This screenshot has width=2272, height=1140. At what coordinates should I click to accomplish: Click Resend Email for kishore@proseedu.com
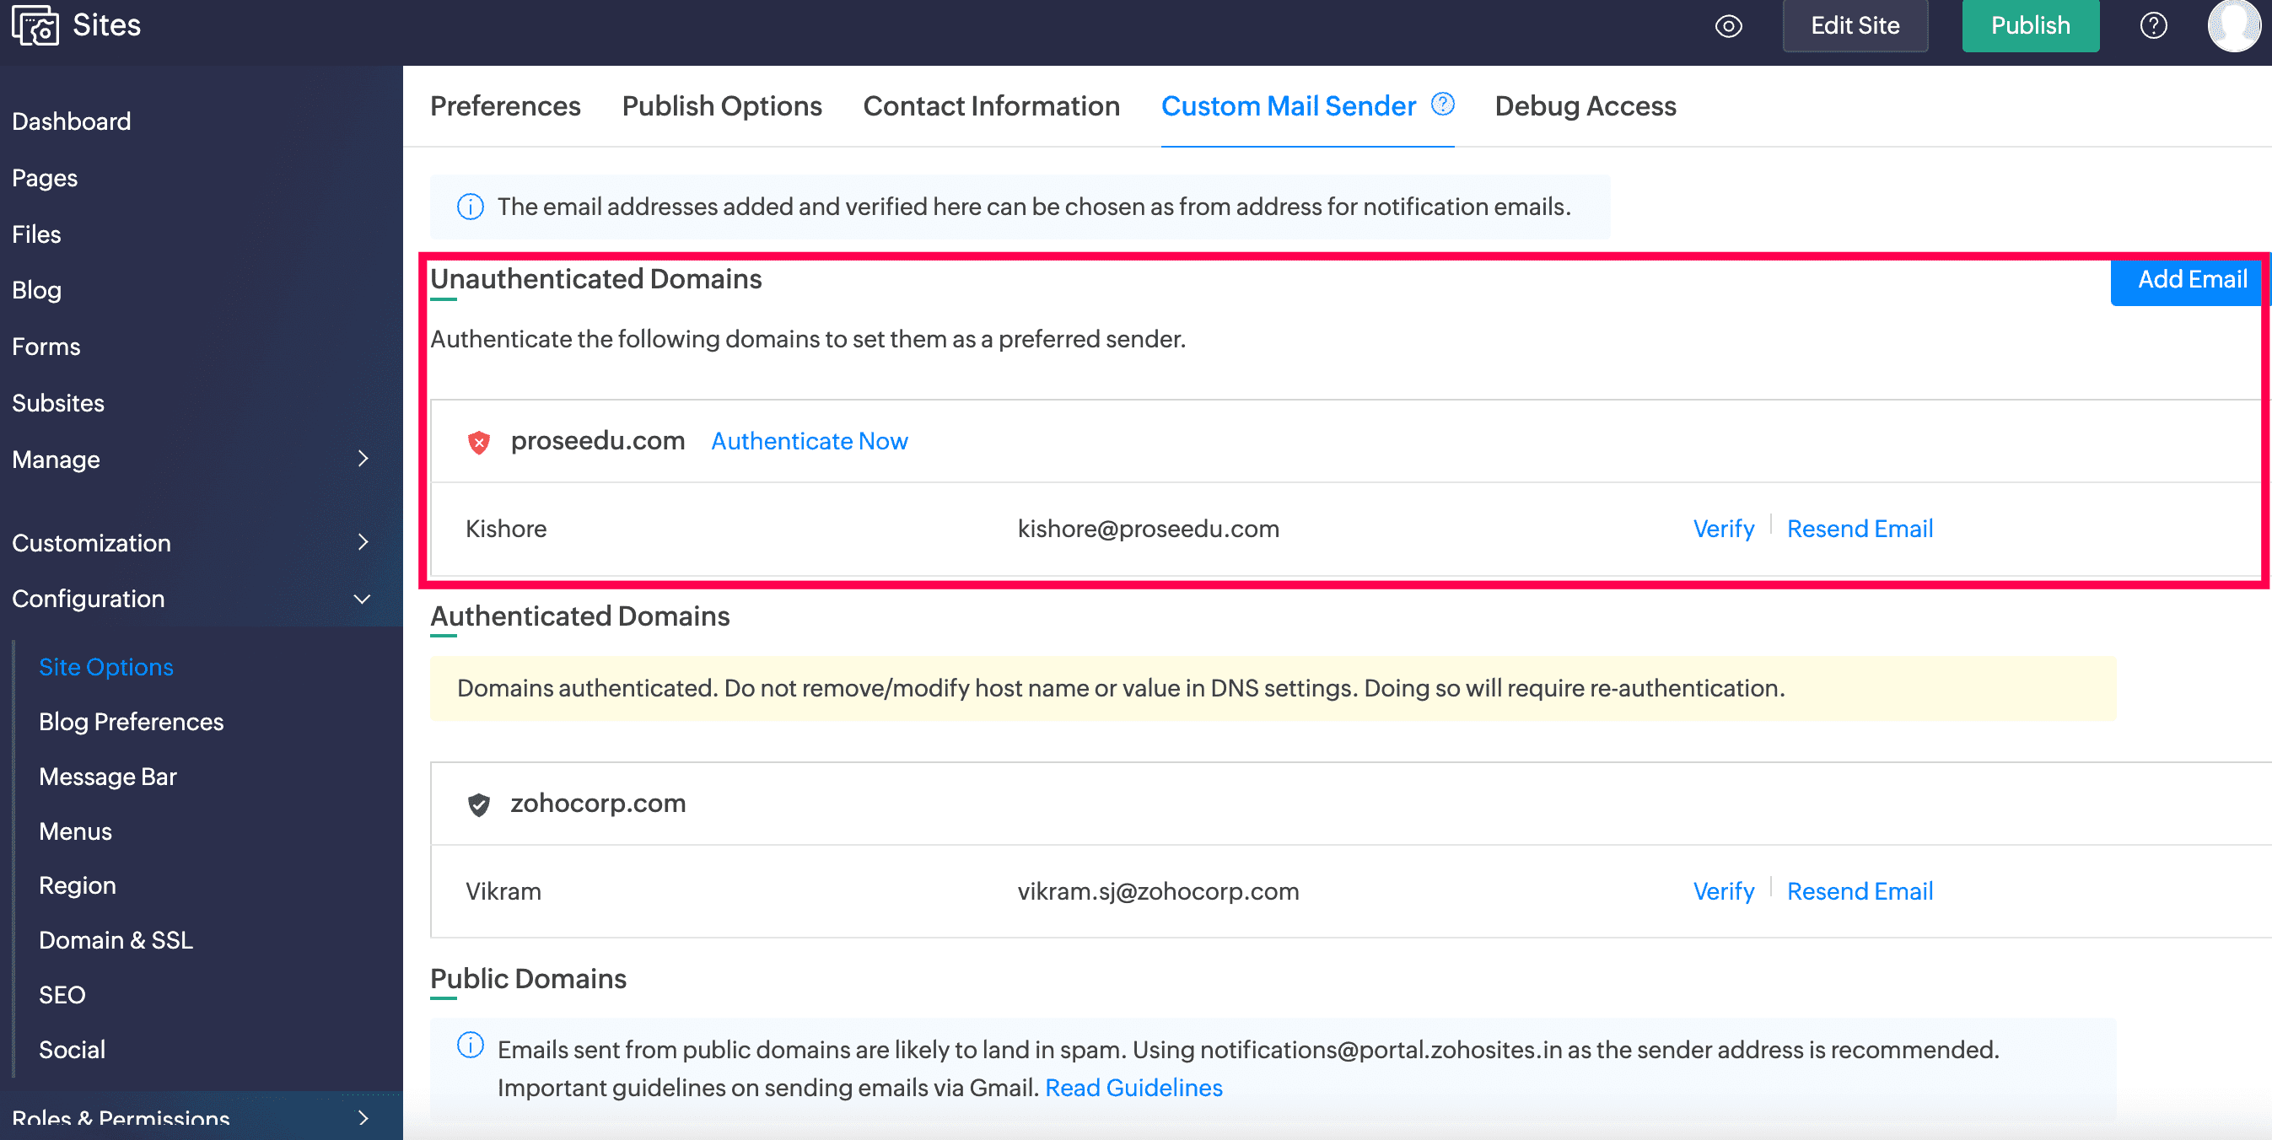click(x=1860, y=528)
